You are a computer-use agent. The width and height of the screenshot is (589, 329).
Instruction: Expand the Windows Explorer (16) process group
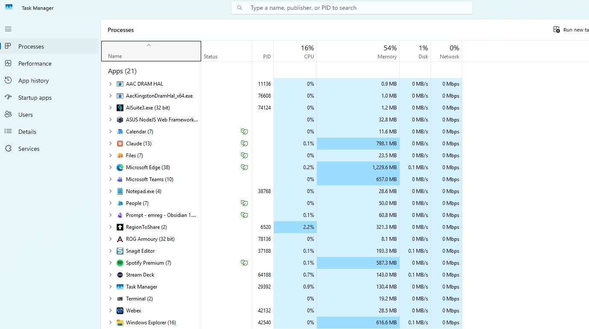(x=110, y=323)
